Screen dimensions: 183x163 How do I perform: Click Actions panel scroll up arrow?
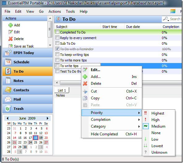(50, 18)
